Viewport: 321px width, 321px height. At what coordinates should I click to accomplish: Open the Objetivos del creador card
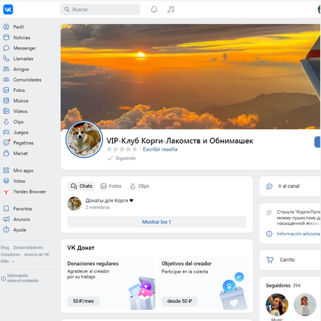coord(204,283)
